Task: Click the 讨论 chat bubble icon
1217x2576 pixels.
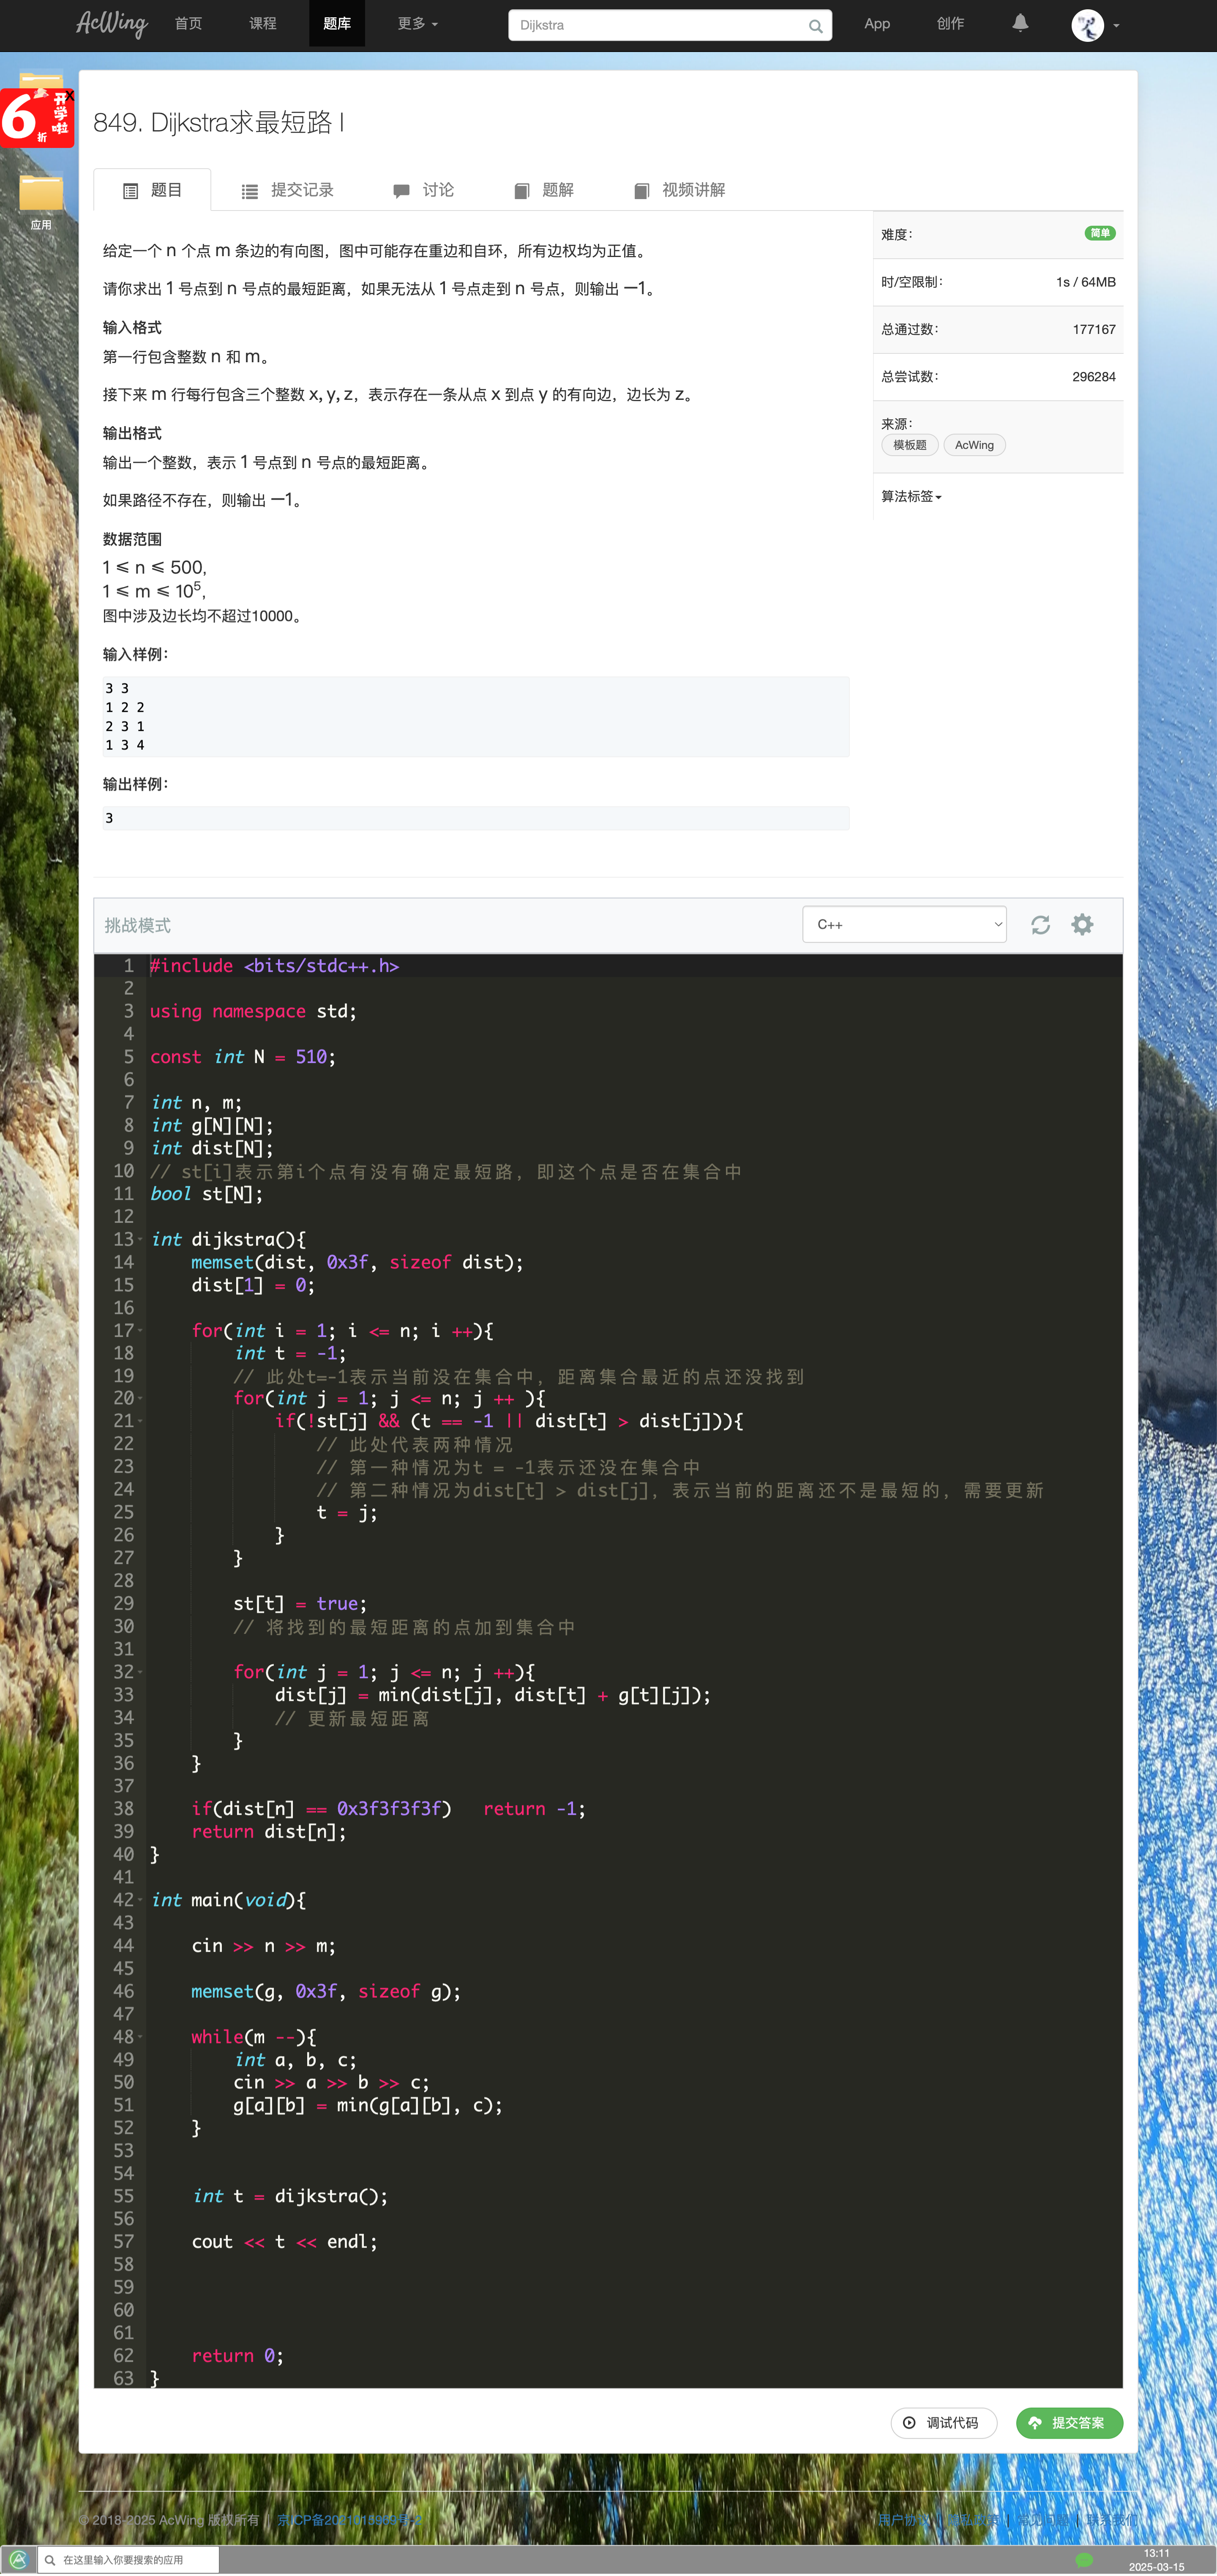Action: 401,191
